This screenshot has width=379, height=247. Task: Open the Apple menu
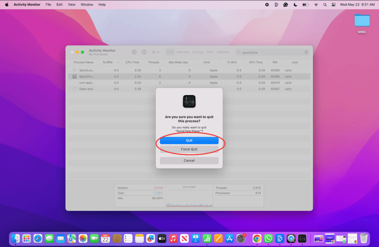pyautogui.click(x=7, y=5)
